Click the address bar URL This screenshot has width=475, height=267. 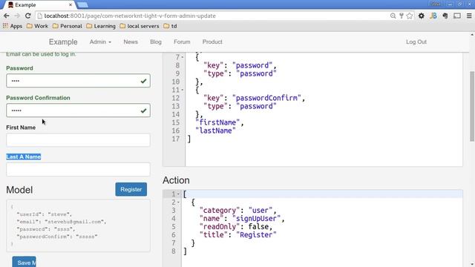click(130, 16)
